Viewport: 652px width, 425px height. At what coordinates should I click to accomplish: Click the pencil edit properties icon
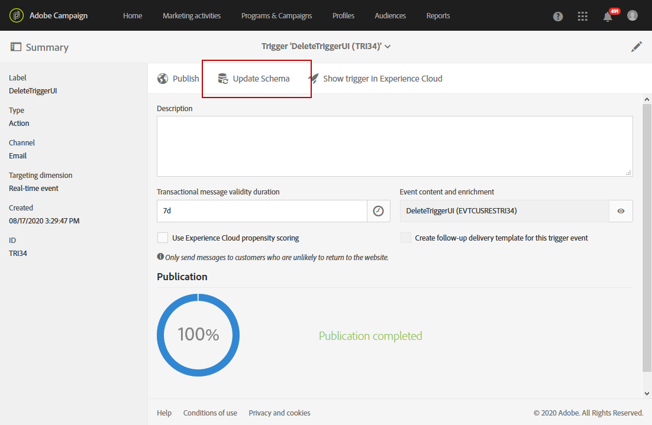(x=636, y=47)
